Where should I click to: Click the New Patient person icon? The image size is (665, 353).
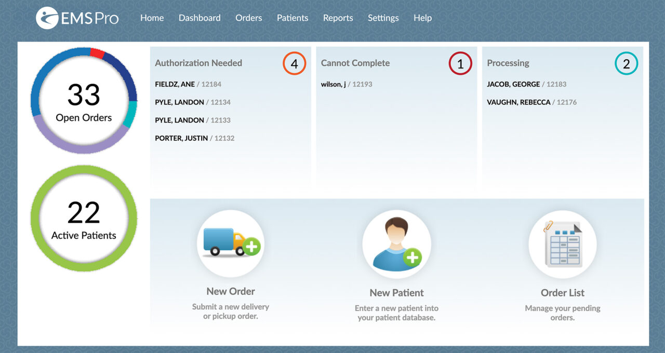(x=396, y=245)
